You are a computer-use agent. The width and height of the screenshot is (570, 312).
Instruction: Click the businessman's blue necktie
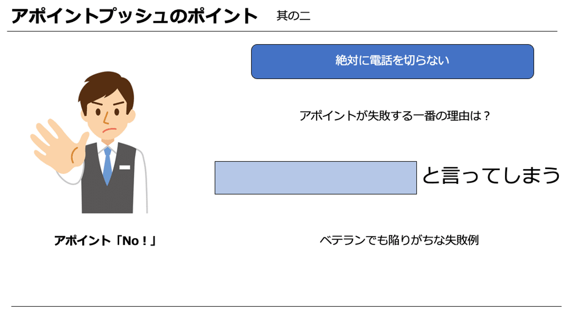click(108, 166)
